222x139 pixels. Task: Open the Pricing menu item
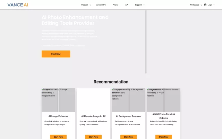point(116,5)
